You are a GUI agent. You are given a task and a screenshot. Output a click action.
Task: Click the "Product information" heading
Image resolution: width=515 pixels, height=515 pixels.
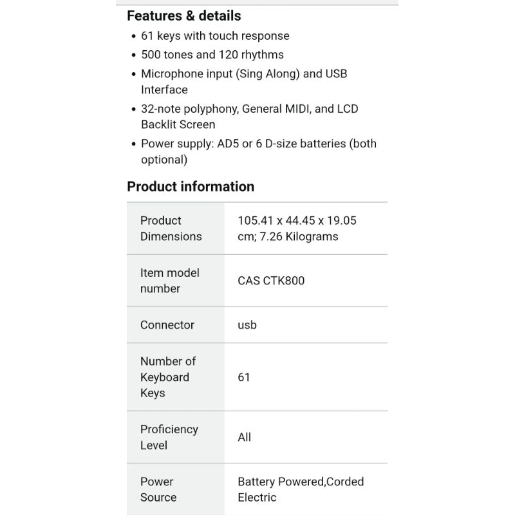click(191, 187)
